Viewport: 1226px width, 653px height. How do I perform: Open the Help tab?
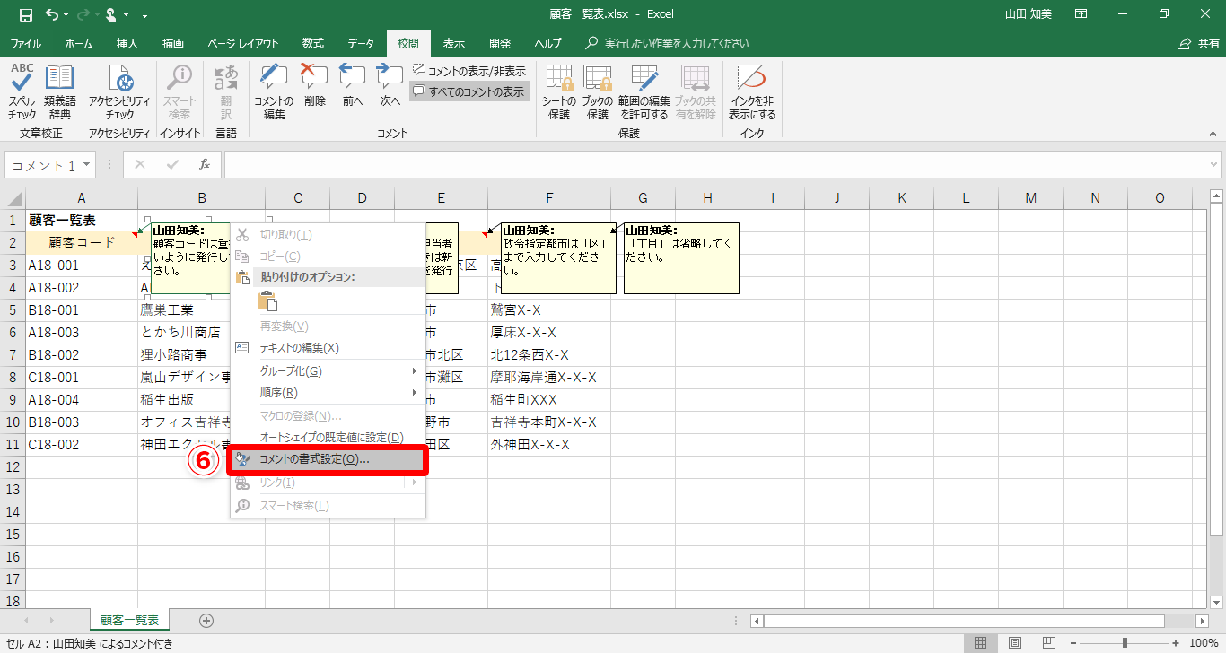click(x=547, y=43)
